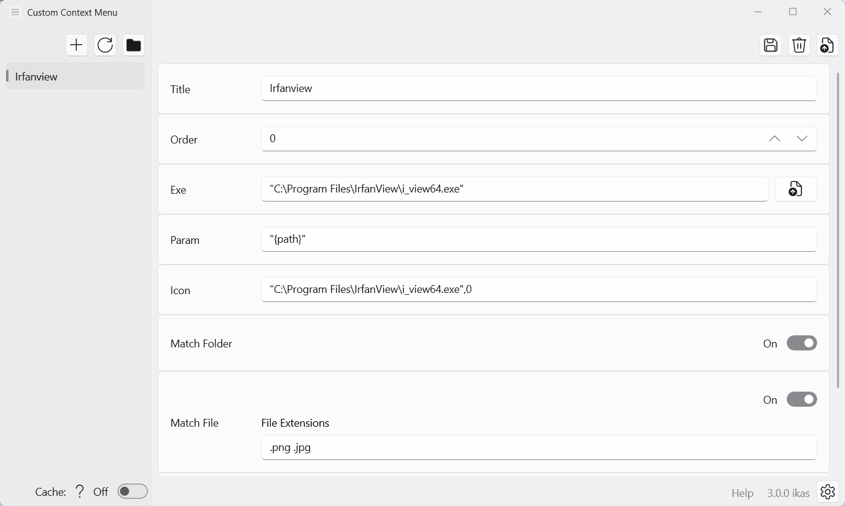Click the Cache question mark icon
Screen dimensions: 845x506
click(79, 491)
